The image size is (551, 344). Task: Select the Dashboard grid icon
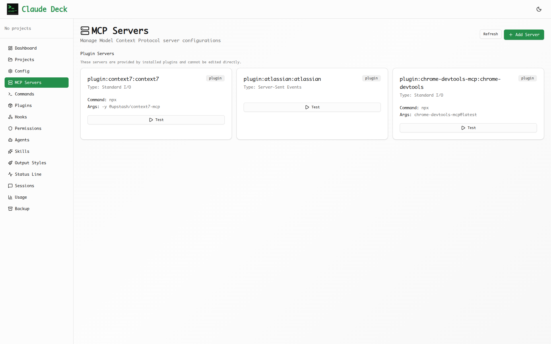pyautogui.click(x=10, y=48)
